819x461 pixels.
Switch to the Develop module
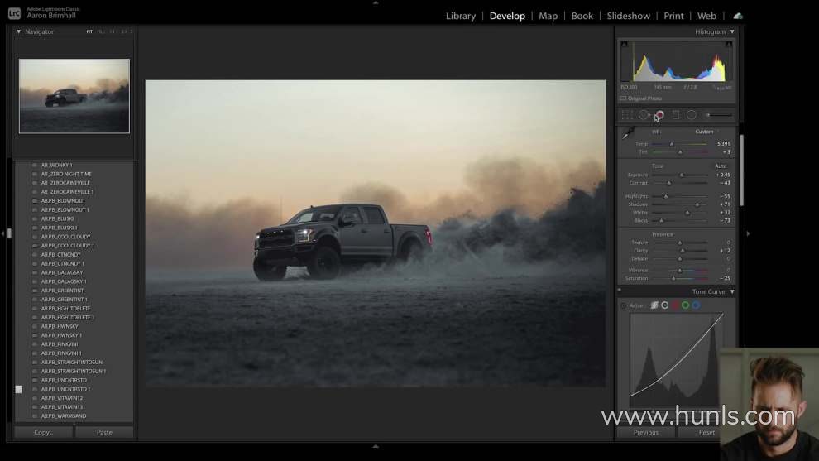click(507, 16)
